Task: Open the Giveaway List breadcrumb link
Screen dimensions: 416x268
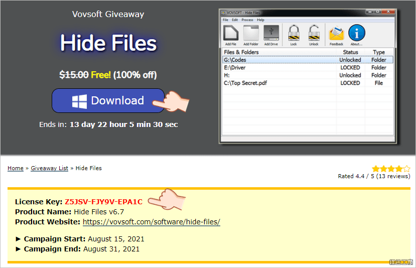Action: [49, 168]
